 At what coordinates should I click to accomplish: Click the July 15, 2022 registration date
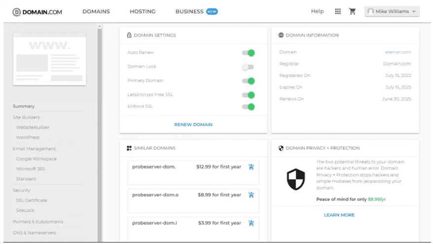click(x=398, y=75)
